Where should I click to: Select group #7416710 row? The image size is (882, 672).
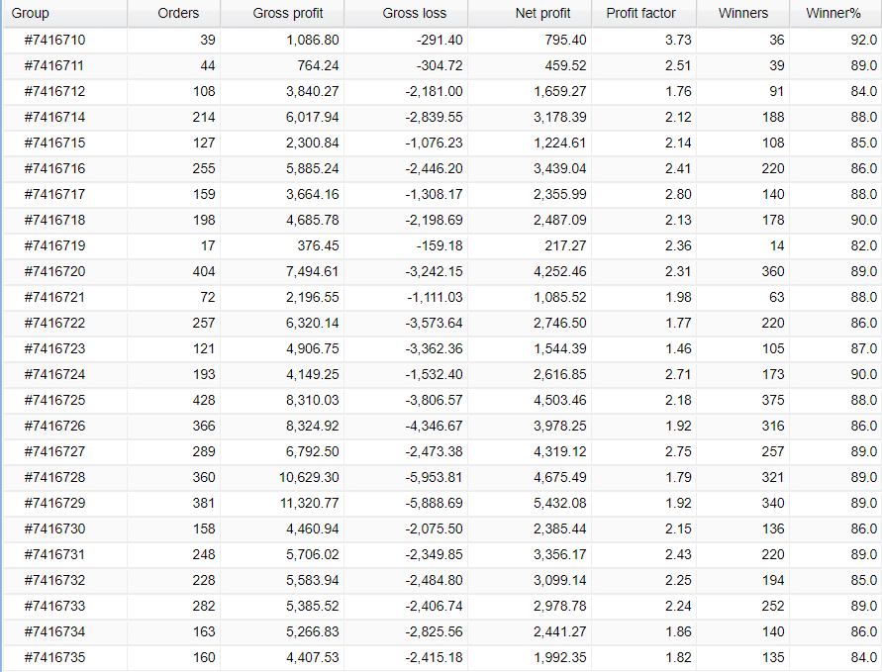(x=54, y=41)
